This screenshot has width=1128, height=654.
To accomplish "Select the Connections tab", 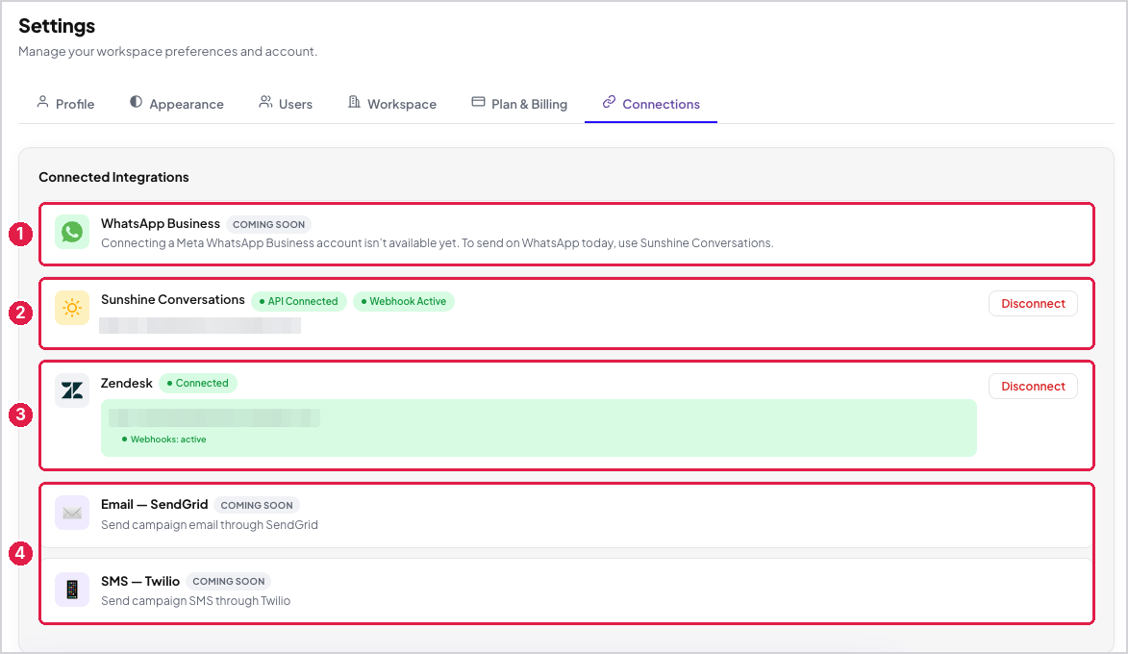I will (651, 104).
